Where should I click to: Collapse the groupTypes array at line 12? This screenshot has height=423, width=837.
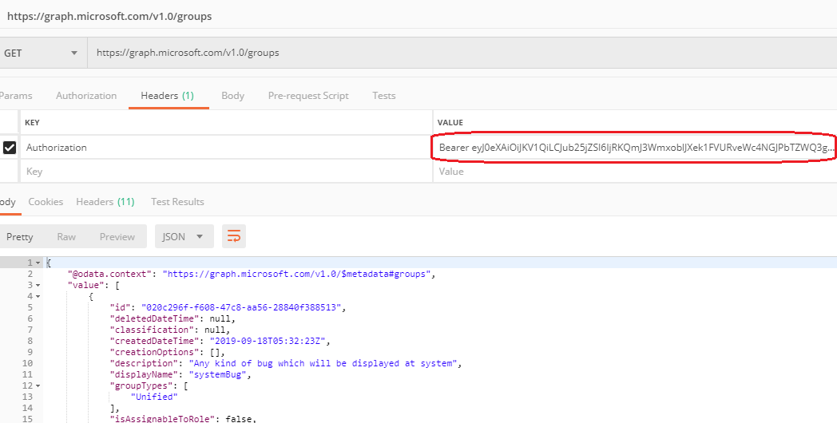coord(38,385)
